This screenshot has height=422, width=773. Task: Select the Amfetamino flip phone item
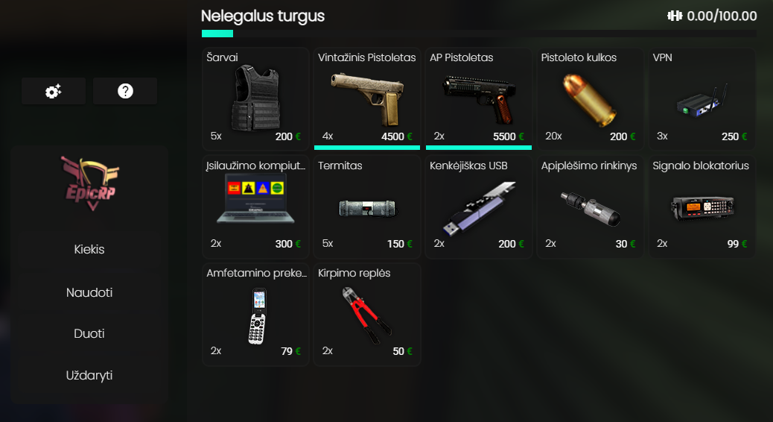pos(256,315)
